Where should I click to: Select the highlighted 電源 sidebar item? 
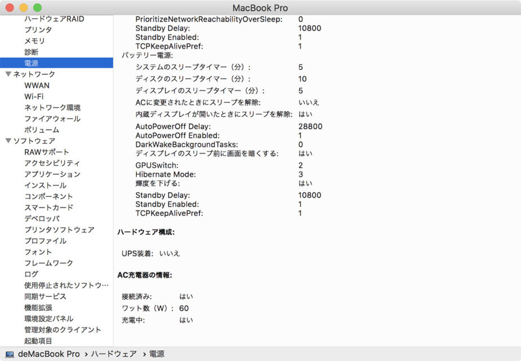[x=56, y=63]
